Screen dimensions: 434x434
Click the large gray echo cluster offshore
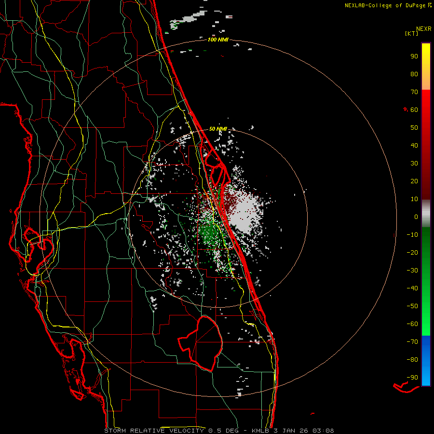(x=245, y=212)
